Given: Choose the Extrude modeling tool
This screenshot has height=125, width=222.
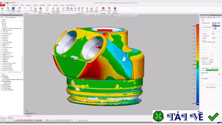Looking at the screenshot, I should click(x=68, y=9).
